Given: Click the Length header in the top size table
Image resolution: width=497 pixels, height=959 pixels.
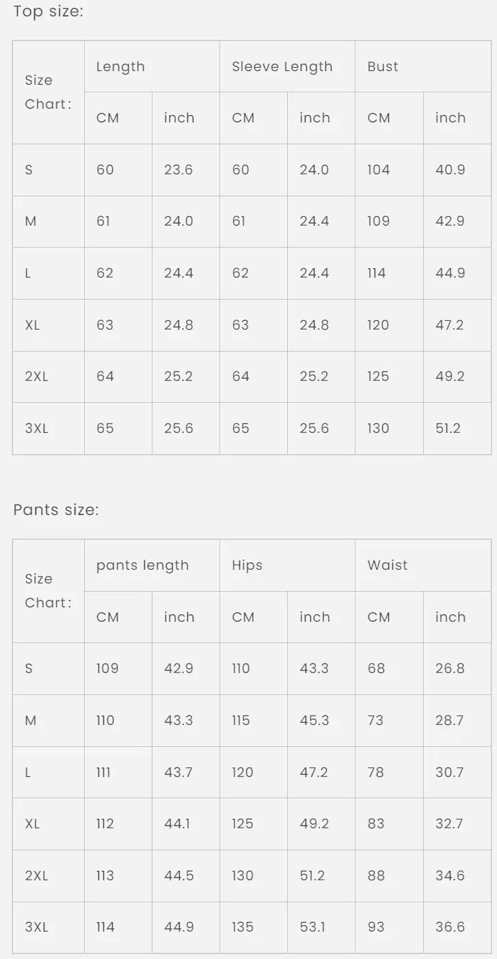Looking at the screenshot, I should pos(120,66).
